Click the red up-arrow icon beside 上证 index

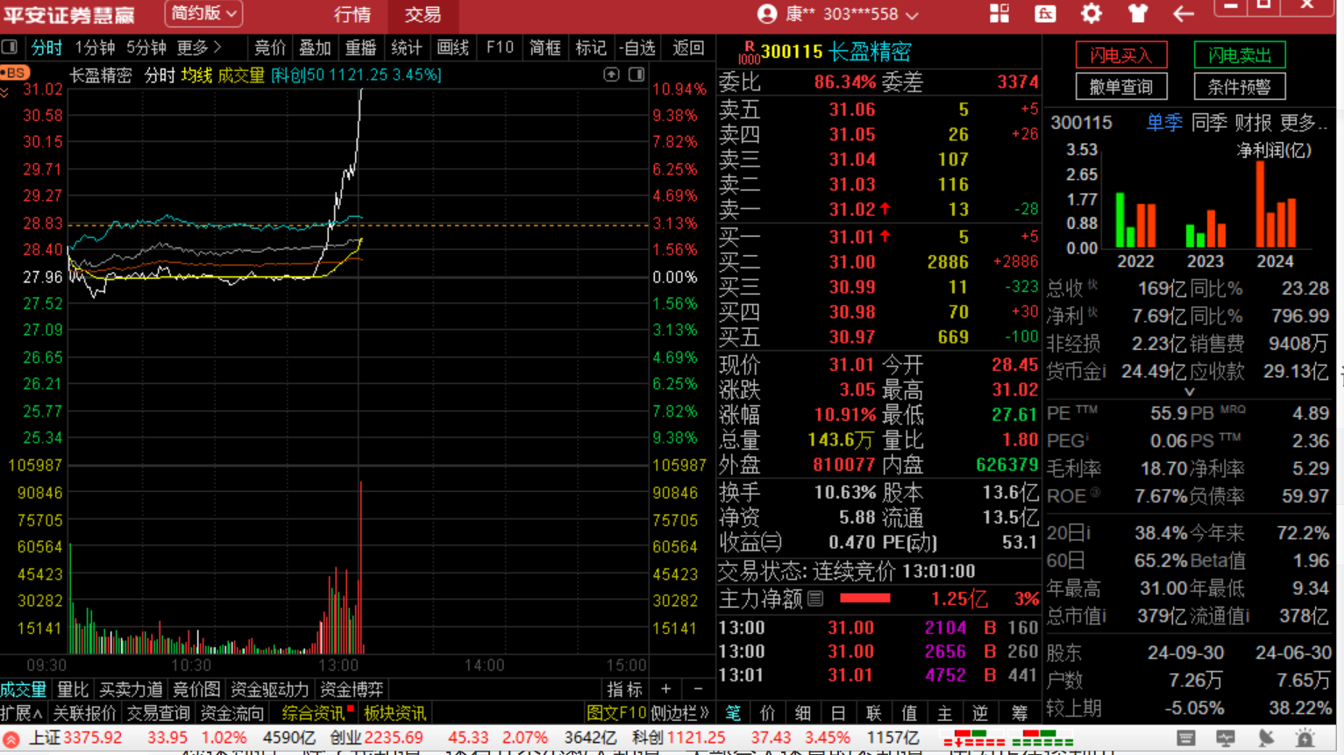11,740
